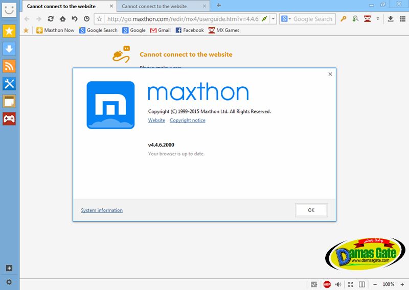Open the Magic Fill key icon
Image resolution: width=409 pixels, height=290 pixels.
point(343,19)
